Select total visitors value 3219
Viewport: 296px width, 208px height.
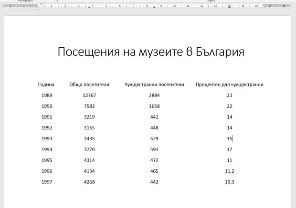tap(89, 117)
